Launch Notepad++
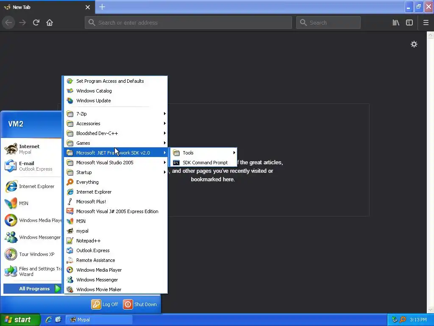The height and width of the screenshot is (326, 434). pos(116,241)
